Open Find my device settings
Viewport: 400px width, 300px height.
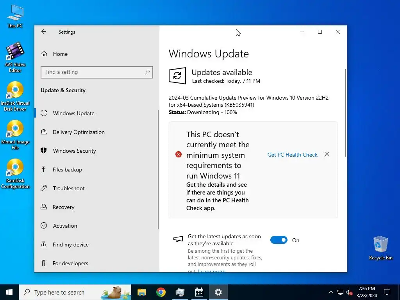click(70, 245)
